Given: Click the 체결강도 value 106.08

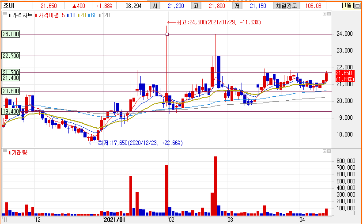Looking at the screenshot, I should click(x=314, y=6).
